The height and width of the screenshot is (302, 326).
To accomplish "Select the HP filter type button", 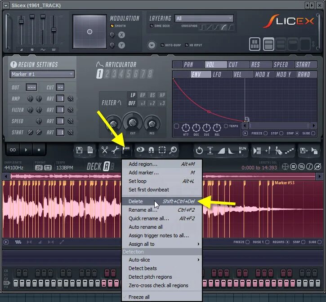I will pyautogui.click(x=162, y=95).
